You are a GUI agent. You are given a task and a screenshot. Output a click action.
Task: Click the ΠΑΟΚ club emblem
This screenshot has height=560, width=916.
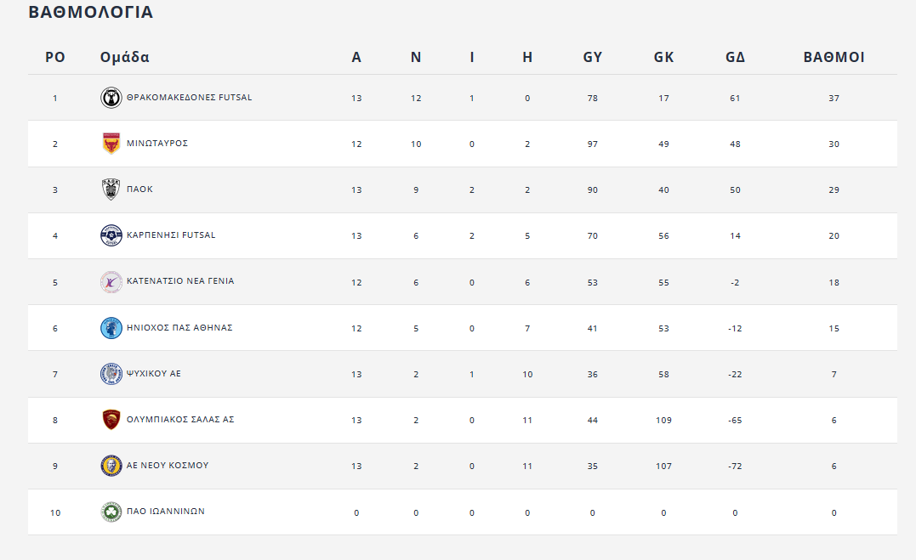tap(111, 189)
